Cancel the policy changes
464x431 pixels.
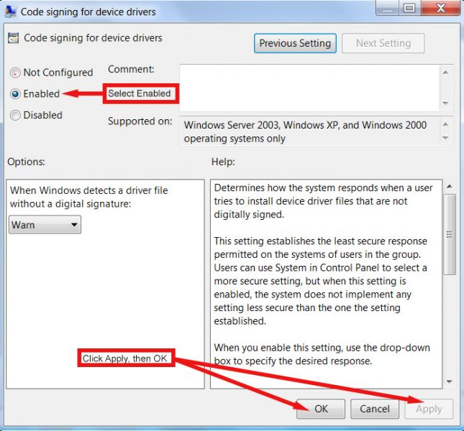tap(374, 409)
